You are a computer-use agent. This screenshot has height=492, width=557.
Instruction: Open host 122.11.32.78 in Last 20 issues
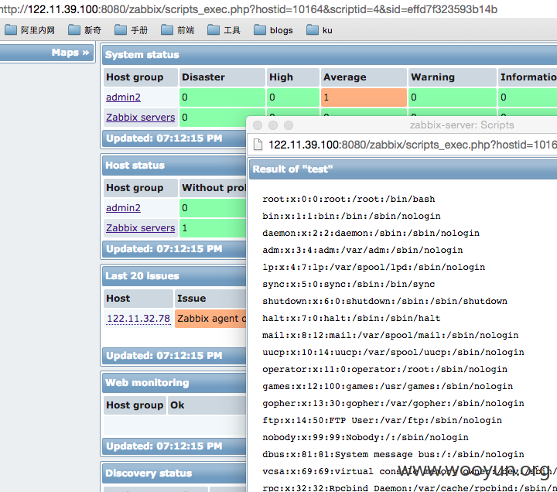coord(138,318)
